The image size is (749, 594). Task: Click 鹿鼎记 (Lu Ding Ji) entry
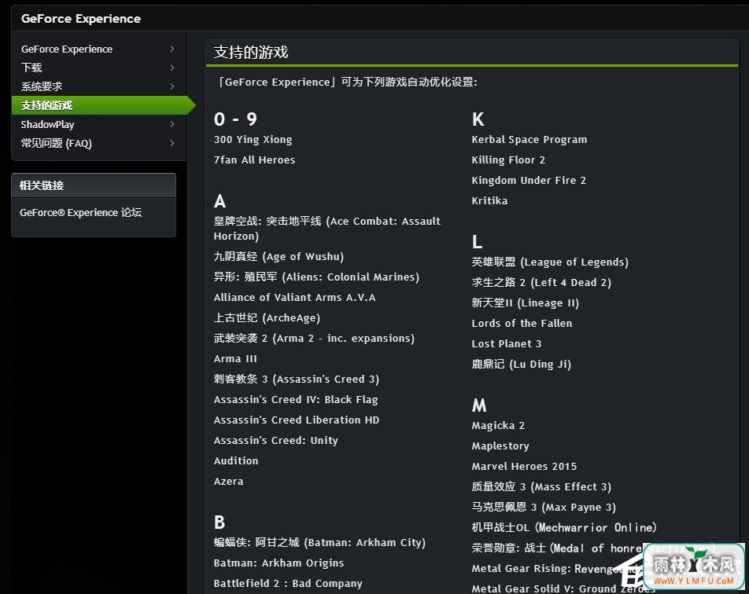point(521,365)
